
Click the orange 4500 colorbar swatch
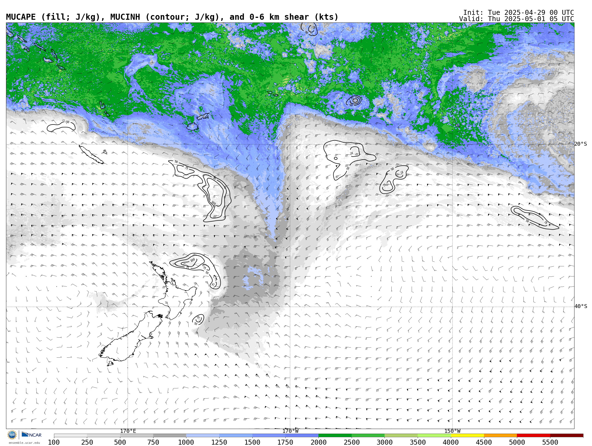[x=500, y=435]
